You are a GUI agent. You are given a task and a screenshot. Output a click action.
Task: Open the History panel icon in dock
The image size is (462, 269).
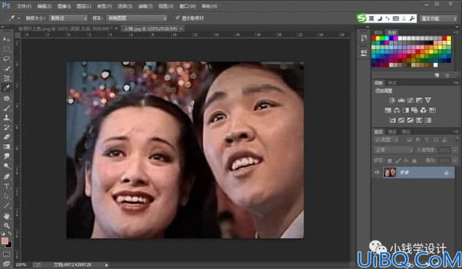tap(364, 38)
